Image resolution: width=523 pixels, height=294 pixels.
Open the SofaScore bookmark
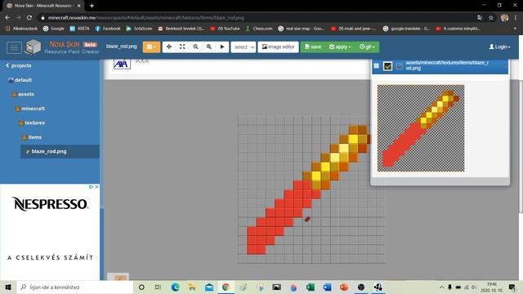coord(139,29)
